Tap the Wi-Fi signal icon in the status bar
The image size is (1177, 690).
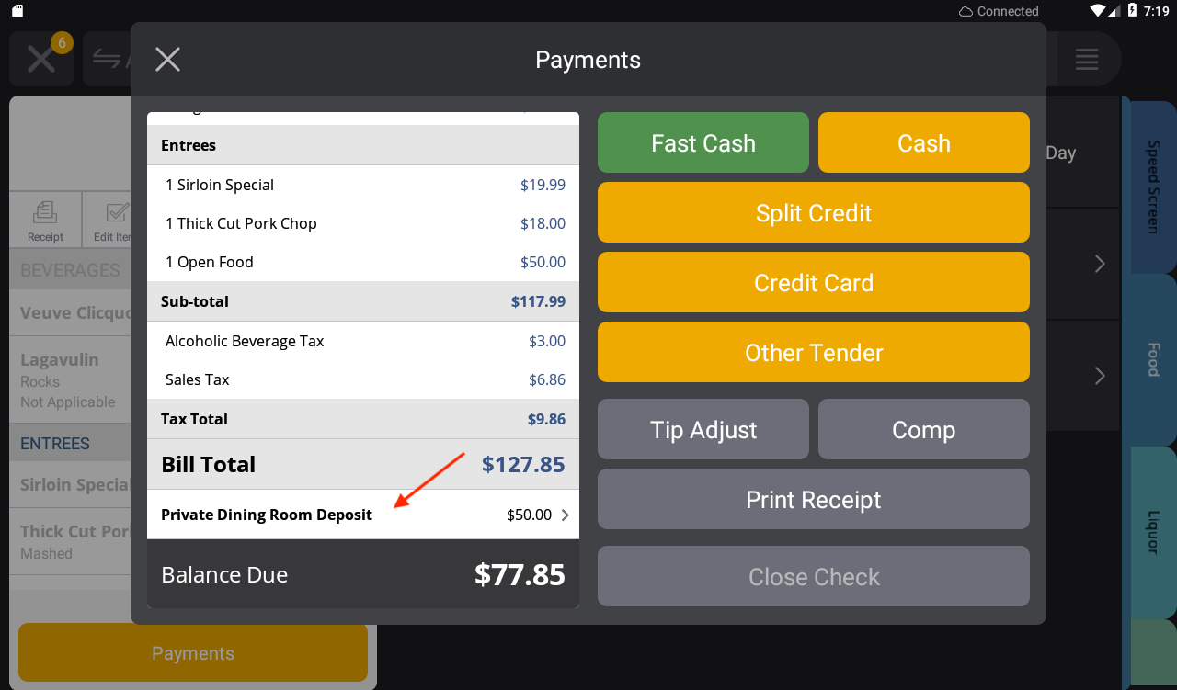(x=1097, y=11)
